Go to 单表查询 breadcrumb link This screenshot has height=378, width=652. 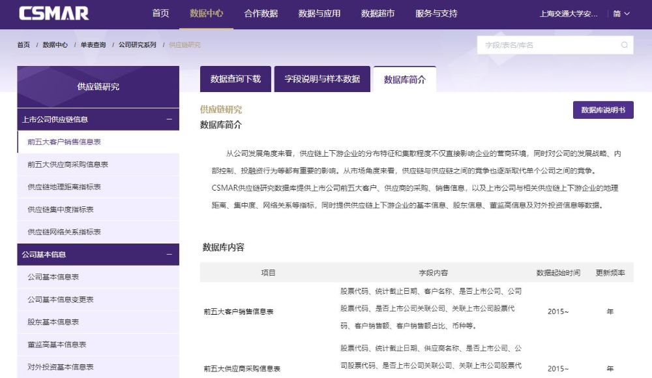[93, 44]
